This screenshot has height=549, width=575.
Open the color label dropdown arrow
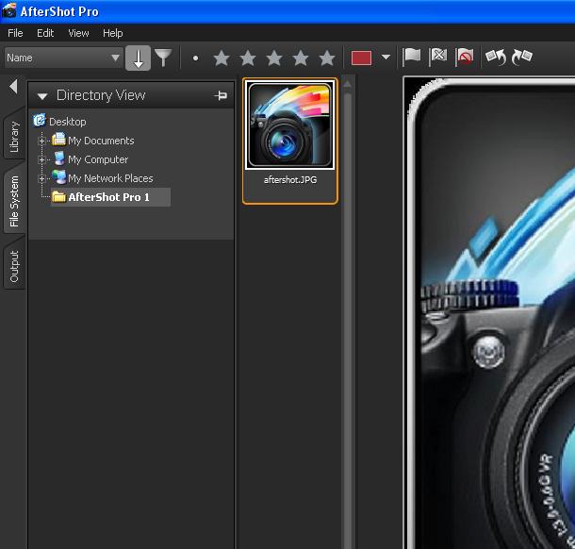[386, 57]
